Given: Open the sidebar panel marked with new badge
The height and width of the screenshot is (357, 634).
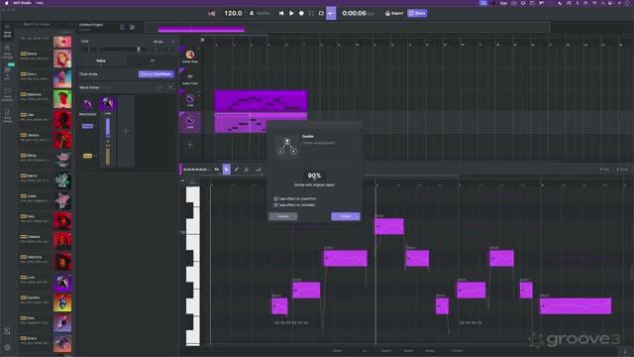Looking at the screenshot, I should pos(7,72).
